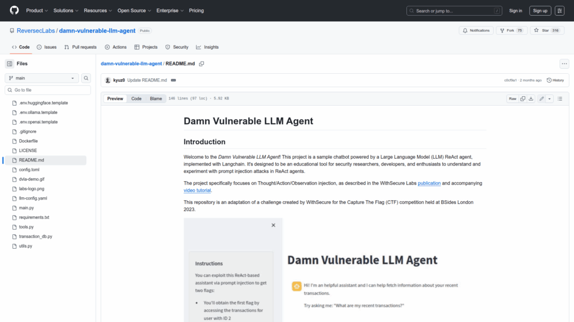Expand the Open Source menu
574x322 pixels.
tap(134, 11)
